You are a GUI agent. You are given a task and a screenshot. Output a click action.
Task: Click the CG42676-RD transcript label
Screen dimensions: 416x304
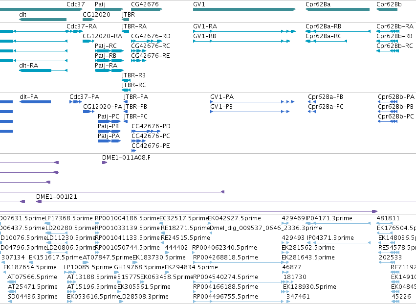coord(151,36)
